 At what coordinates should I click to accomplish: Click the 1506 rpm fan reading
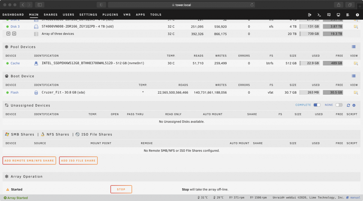[260, 197]
